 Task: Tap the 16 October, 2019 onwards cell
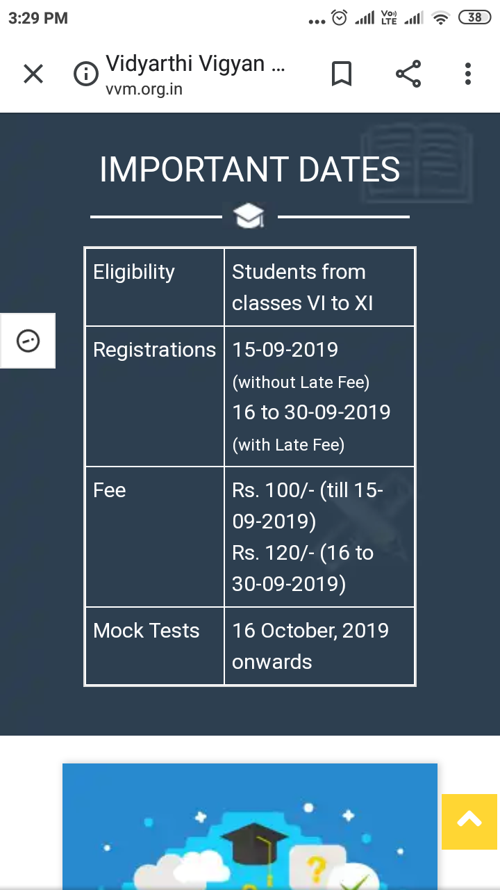(310, 646)
